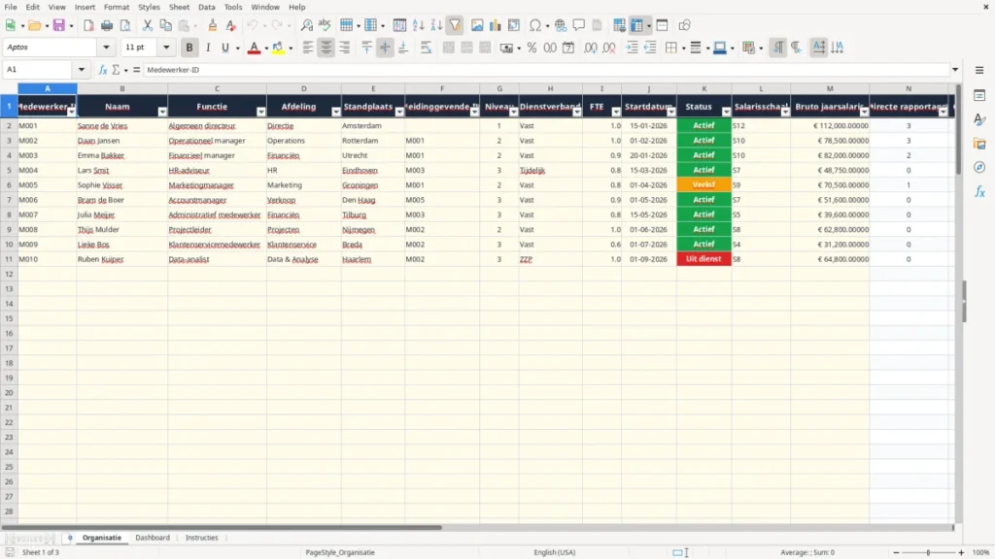Click the Toggle Print Preview icon
Viewport: 995px width, 559px height.
[x=125, y=25]
